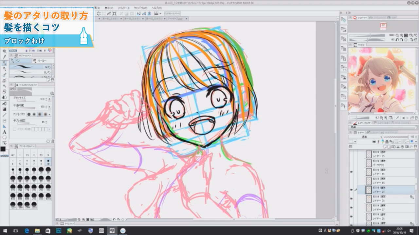Toggle visibility of the パーツアタリ layer
The height and width of the screenshot is (235, 419).
(351, 163)
